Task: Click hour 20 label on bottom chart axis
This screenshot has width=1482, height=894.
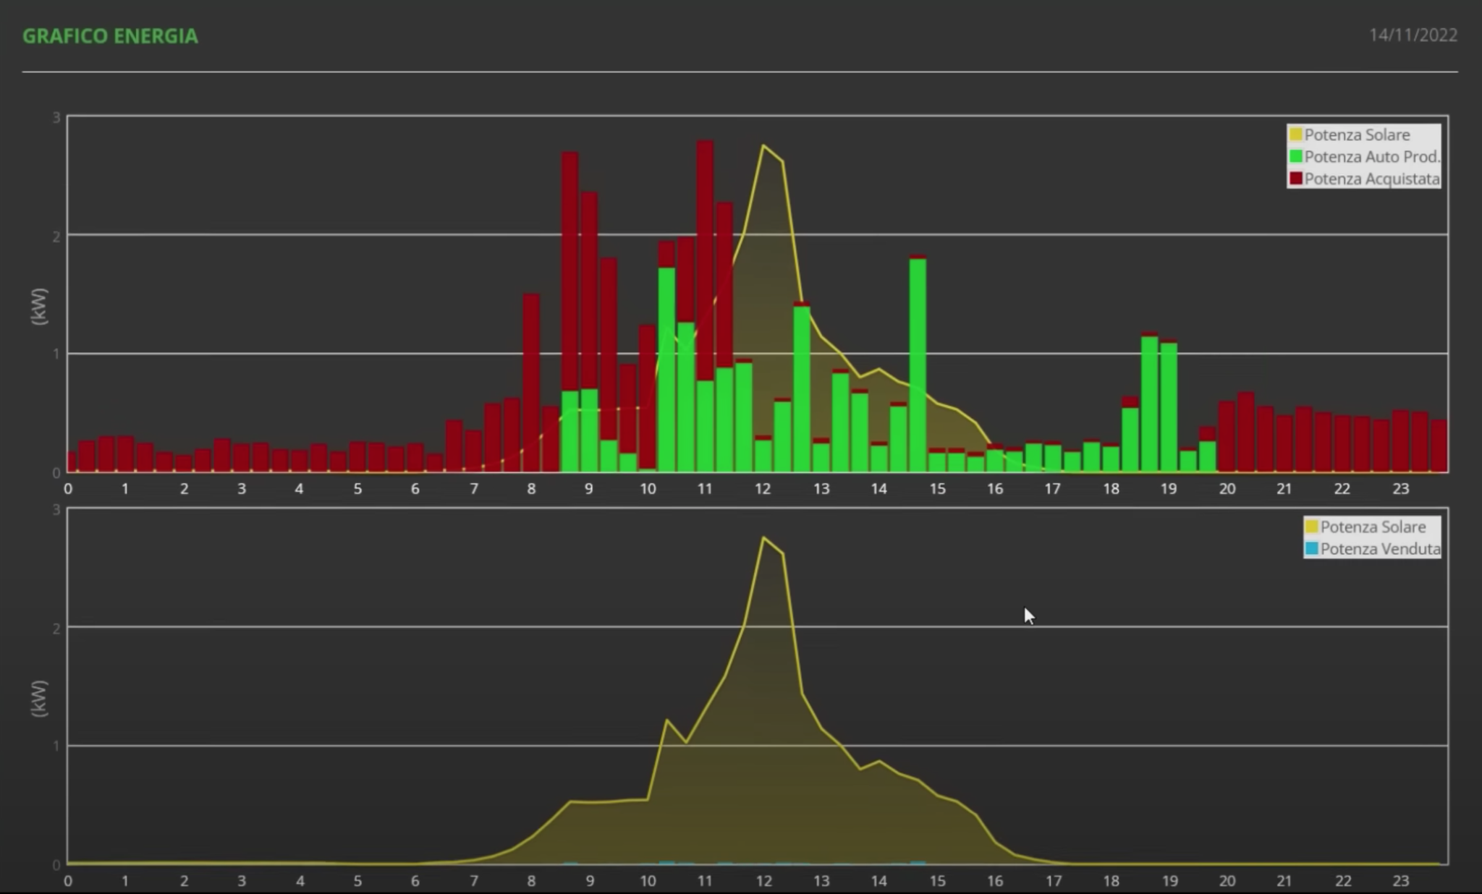Action: [x=1227, y=881]
